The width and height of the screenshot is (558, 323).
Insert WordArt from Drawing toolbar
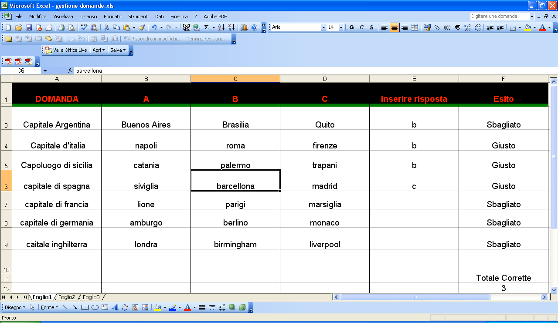(115, 307)
